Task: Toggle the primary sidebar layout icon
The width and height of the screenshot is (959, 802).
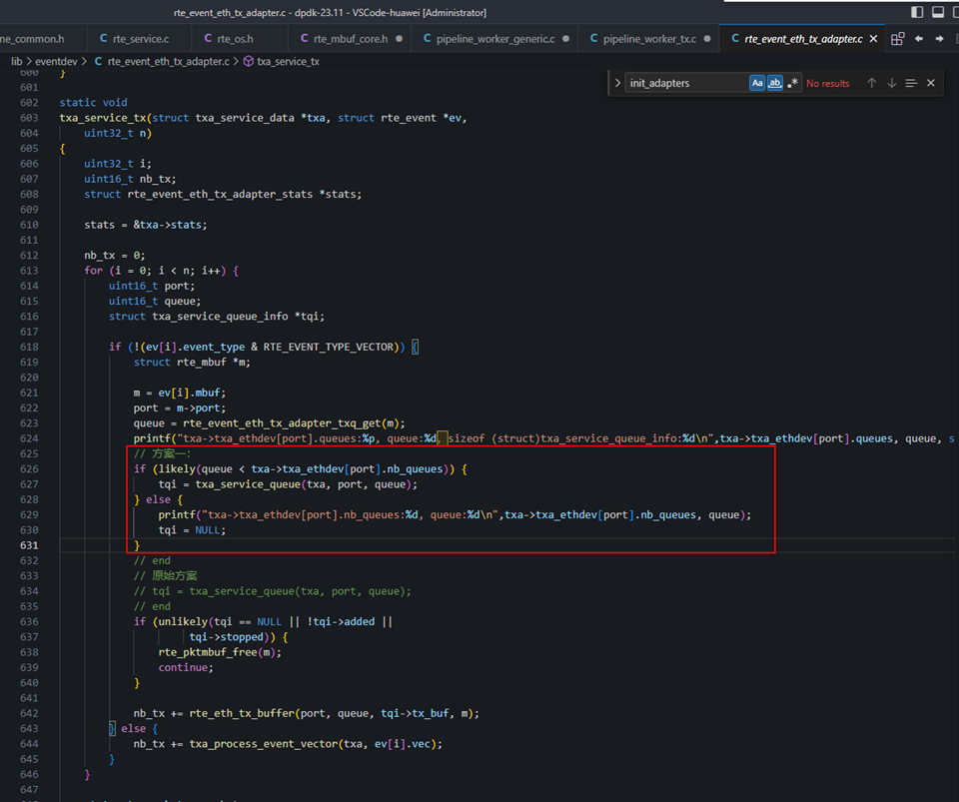Action: click(x=917, y=12)
